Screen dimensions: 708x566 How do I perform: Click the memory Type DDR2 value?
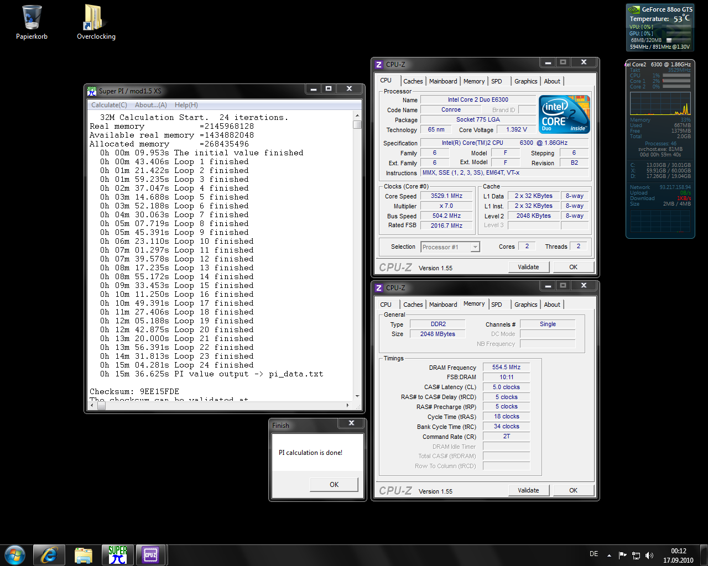438,324
